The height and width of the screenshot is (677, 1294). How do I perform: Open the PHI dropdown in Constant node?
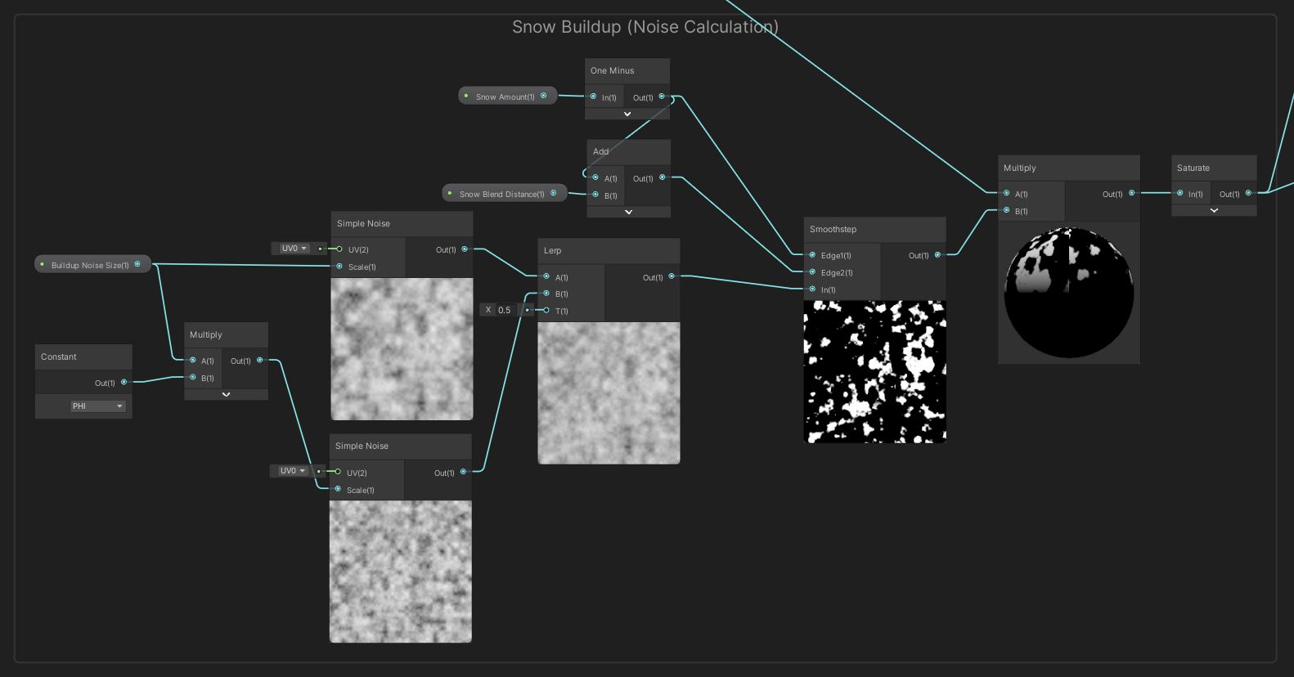97,406
